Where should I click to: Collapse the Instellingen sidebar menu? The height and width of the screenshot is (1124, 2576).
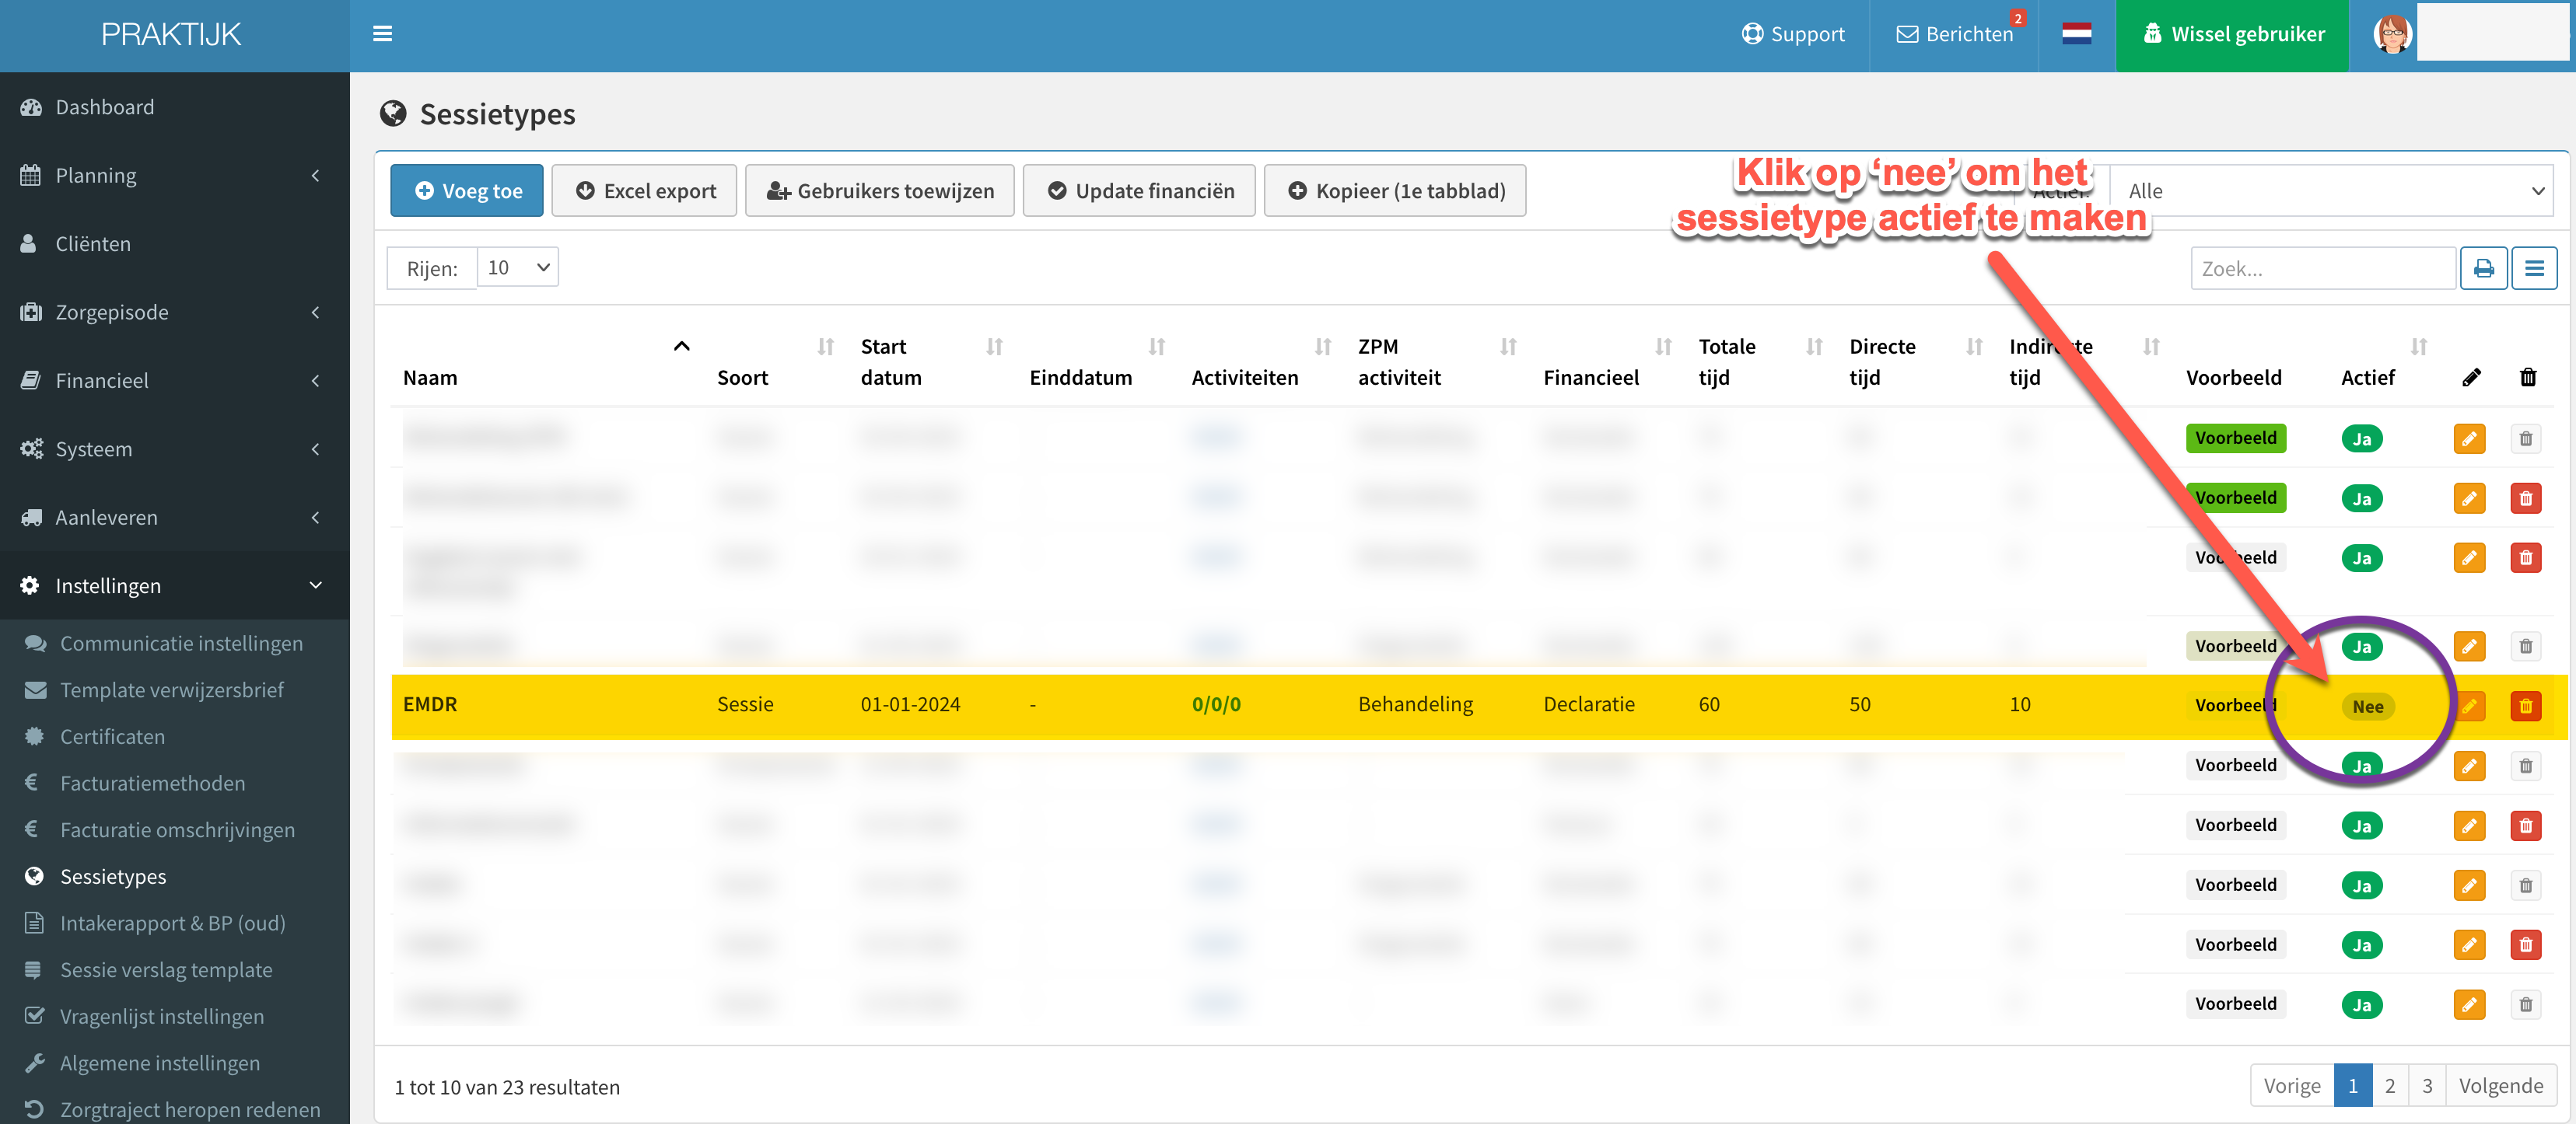[174, 586]
